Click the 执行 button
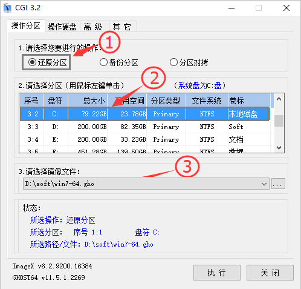This screenshot has height=289, width=301. (217, 273)
